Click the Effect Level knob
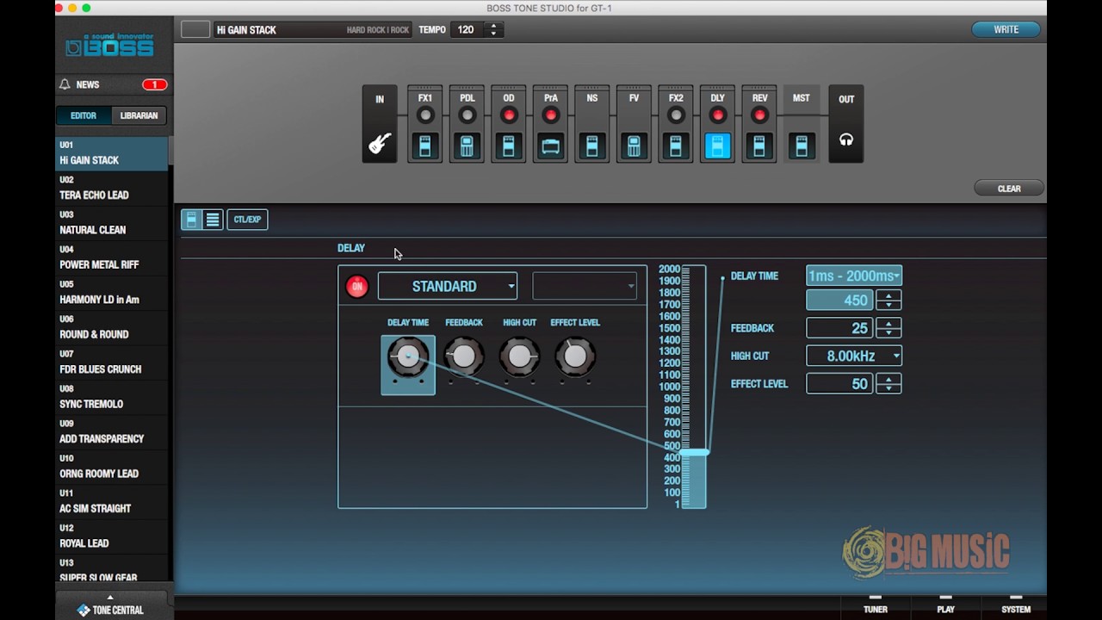The width and height of the screenshot is (1102, 620). pos(575,356)
